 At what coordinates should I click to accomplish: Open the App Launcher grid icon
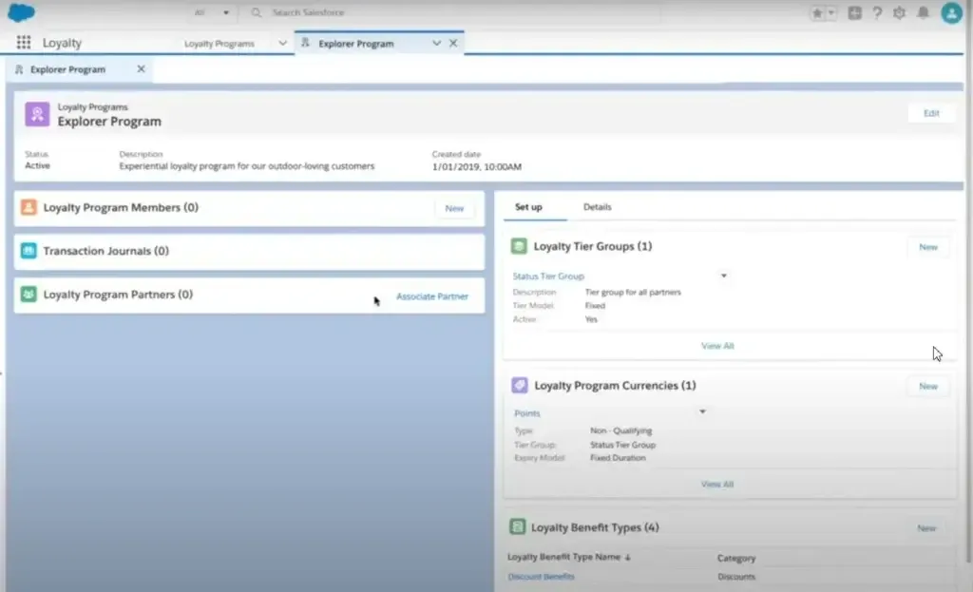[x=24, y=42]
